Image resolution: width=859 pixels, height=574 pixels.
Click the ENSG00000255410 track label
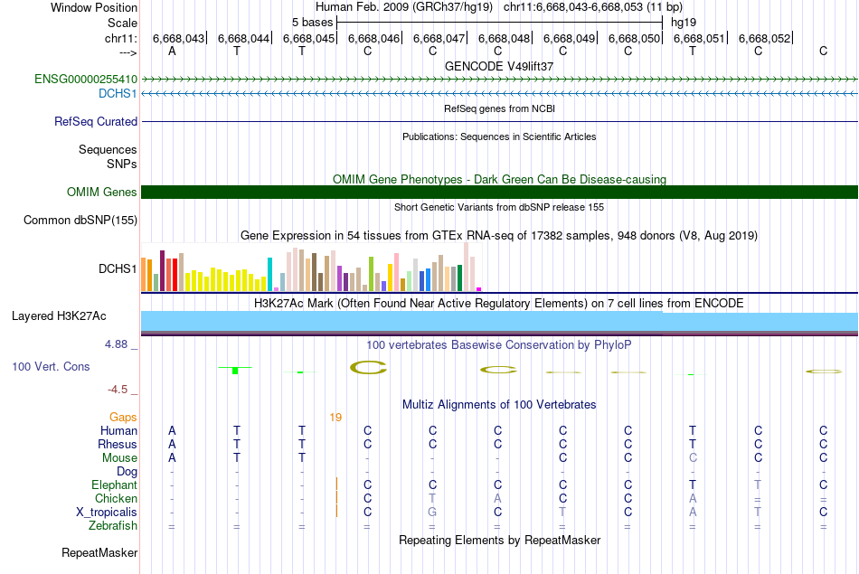click(x=86, y=79)
